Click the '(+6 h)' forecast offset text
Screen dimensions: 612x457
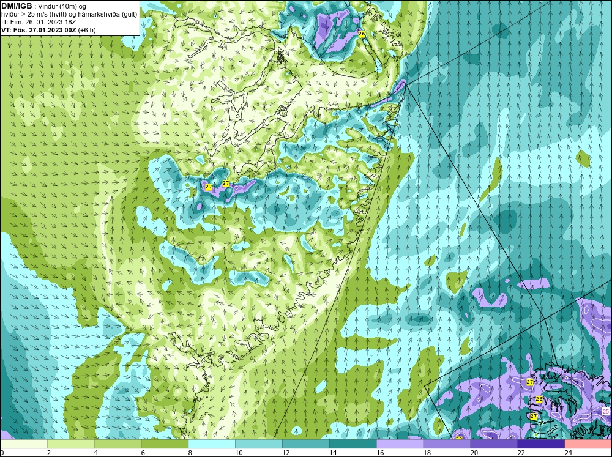pos(87,30)
